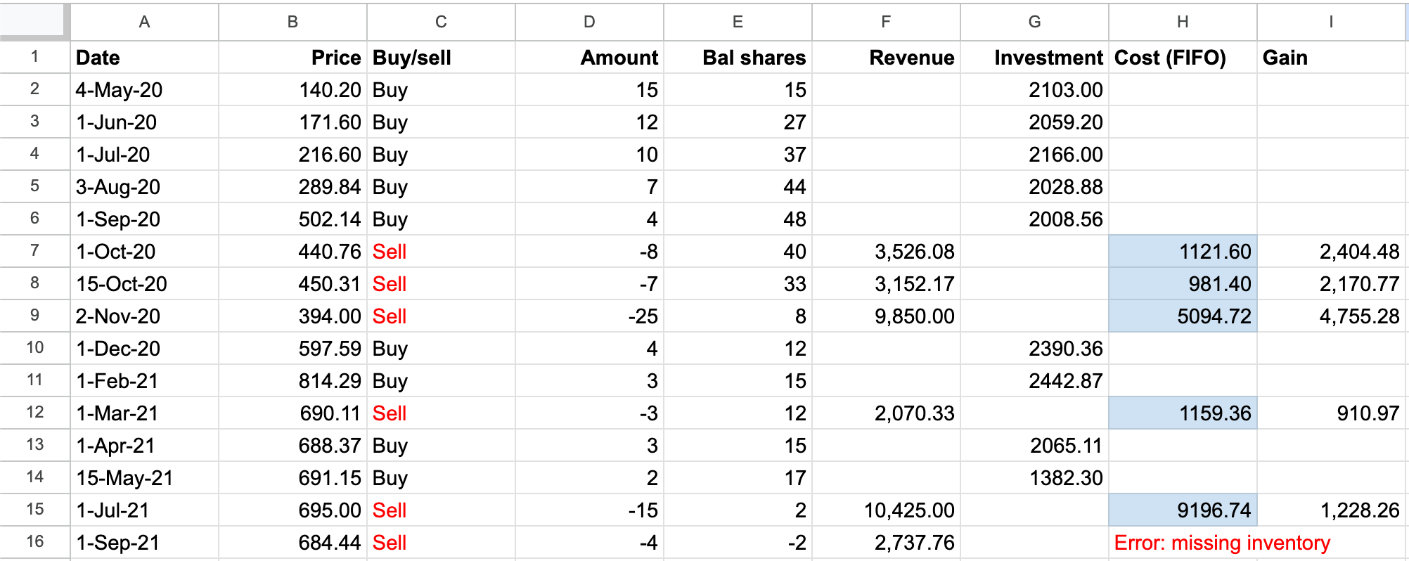The width and height of the screenshot is (1409, 561).
Task: Select the highlighted 5094.72 cost cell
Action: coord(1183,316)
